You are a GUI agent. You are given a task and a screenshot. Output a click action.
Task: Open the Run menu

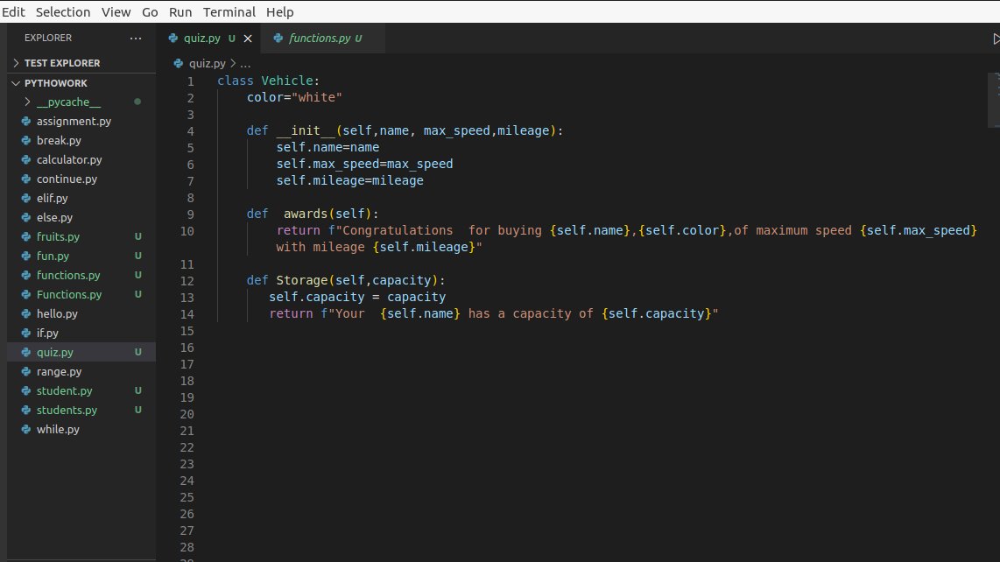pos(180,12)
